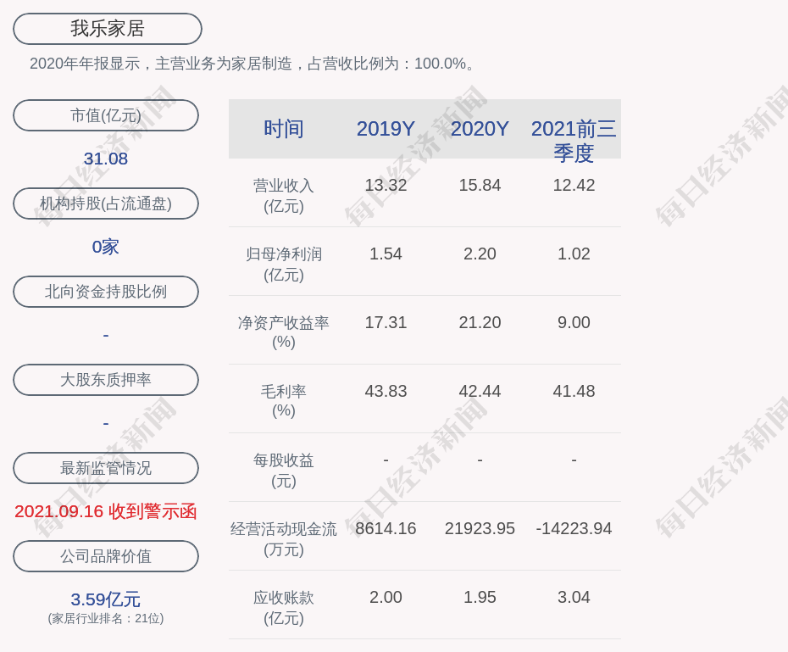788x652 pixels.
Task: Select the 市值(亿元) label pill
Action: tap(106, 115)
